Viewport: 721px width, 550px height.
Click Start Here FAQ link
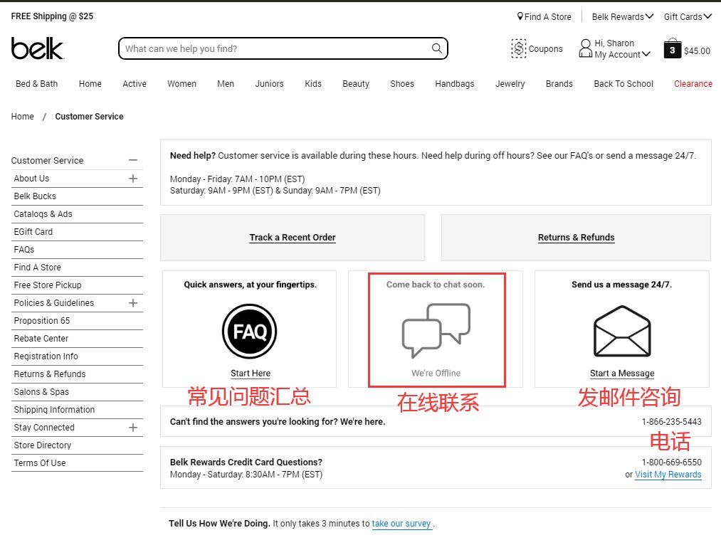(251, 373)
